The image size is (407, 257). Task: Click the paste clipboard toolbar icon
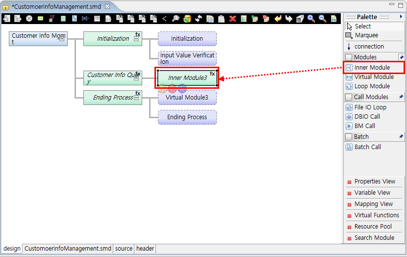click(222, 19)
